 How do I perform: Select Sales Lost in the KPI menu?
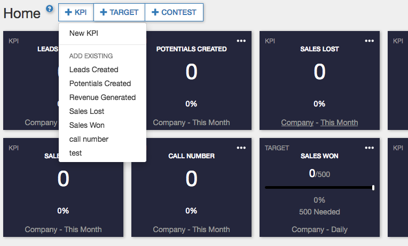87,111
